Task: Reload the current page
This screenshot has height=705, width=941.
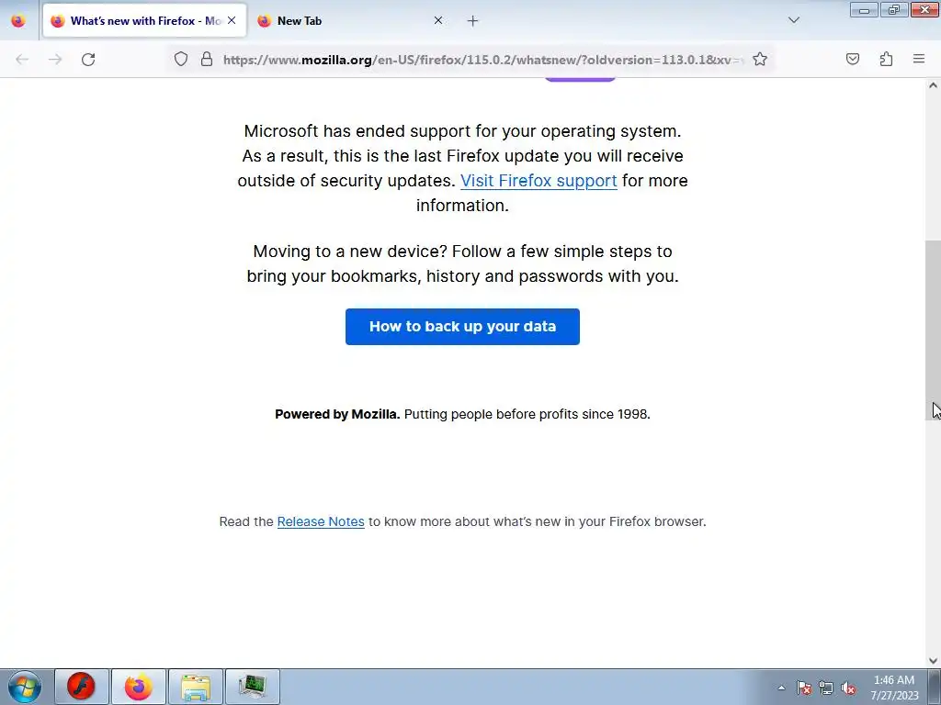Action: [88, 60]
